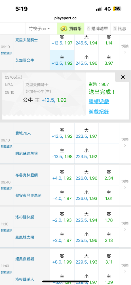Open 對戰資訊 for the 11:10 game
The height and width of the screenshot is (285, 131).
pyautogui.click(x=7, y=230)
